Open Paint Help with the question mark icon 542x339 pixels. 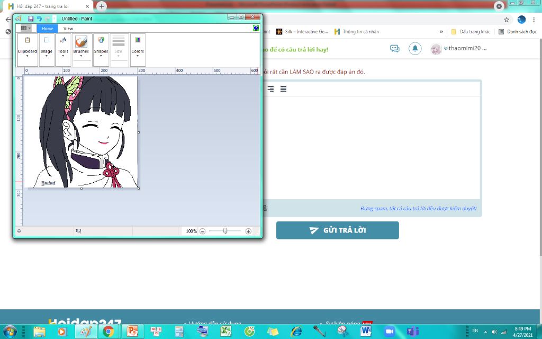256,28
